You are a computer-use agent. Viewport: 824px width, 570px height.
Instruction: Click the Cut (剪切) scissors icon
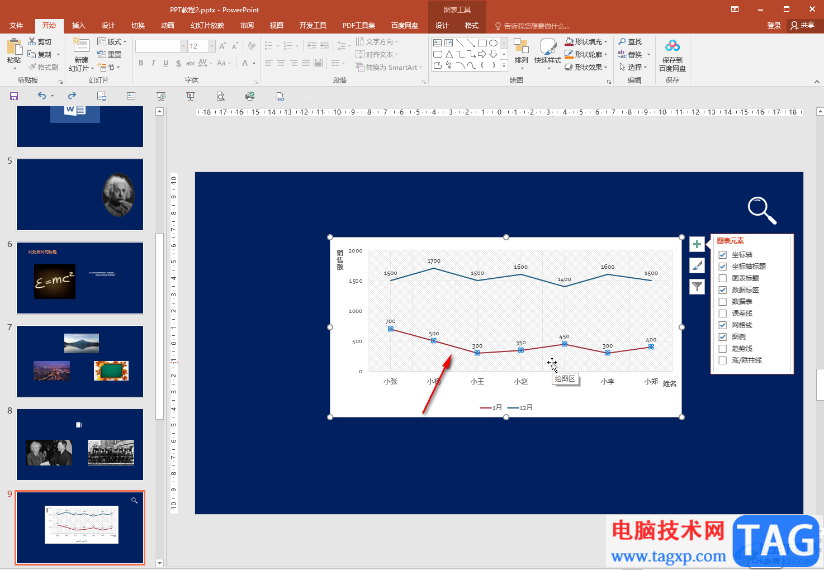32,41
